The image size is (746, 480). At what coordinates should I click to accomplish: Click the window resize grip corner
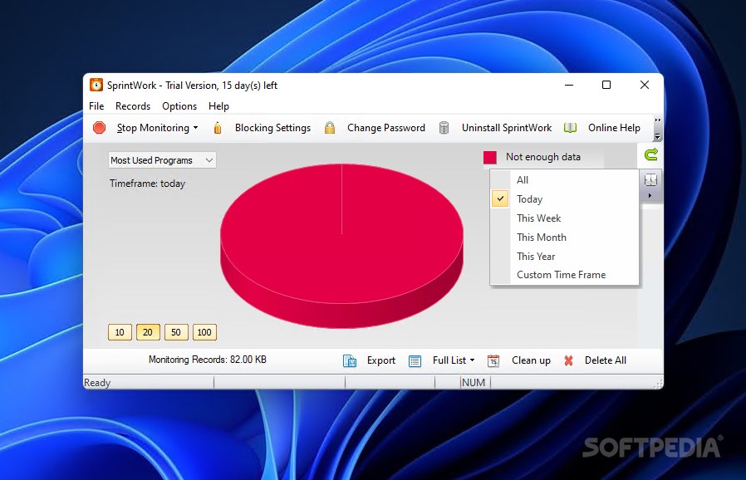click(659, 384)
